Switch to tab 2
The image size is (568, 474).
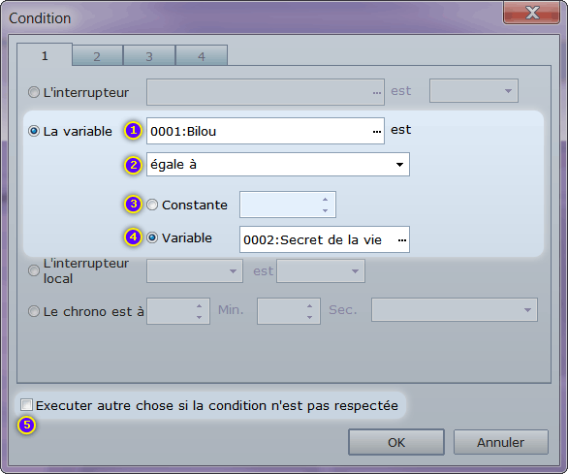[x=97, y=56]
